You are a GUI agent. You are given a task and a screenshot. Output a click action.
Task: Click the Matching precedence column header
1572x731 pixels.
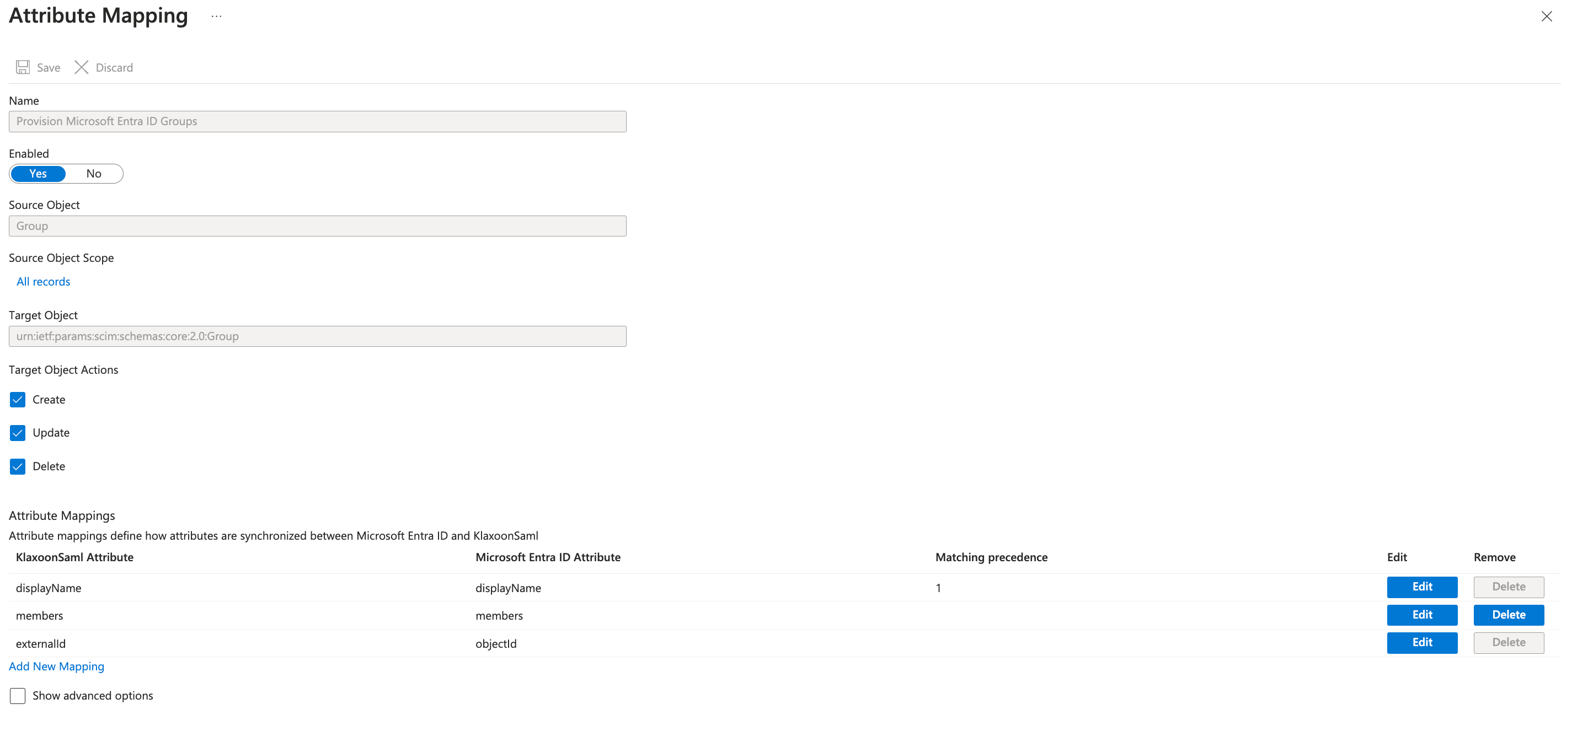991,557
